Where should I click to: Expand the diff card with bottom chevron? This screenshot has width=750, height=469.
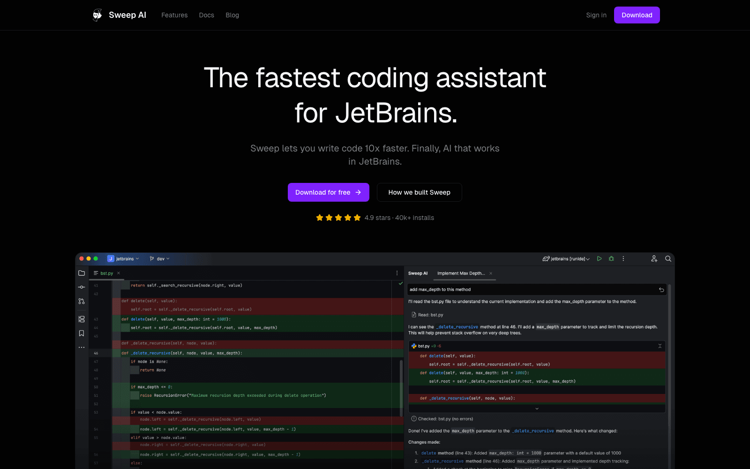point(537,408)
